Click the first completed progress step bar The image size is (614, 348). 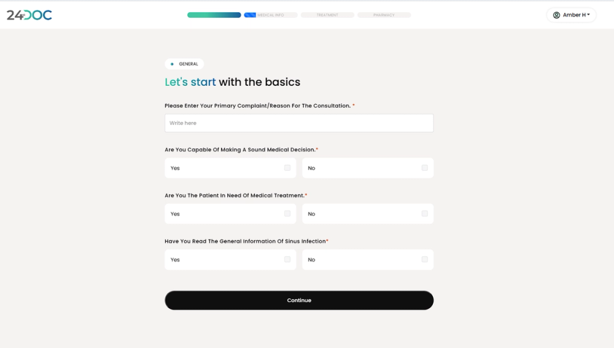tap(214, 15)
